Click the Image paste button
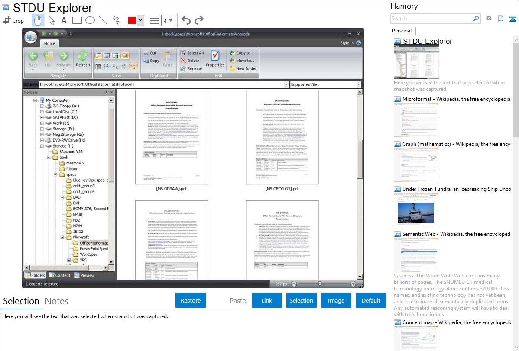Screen dimensions: 519x351 pyautogui.click(x=336, y=300)
